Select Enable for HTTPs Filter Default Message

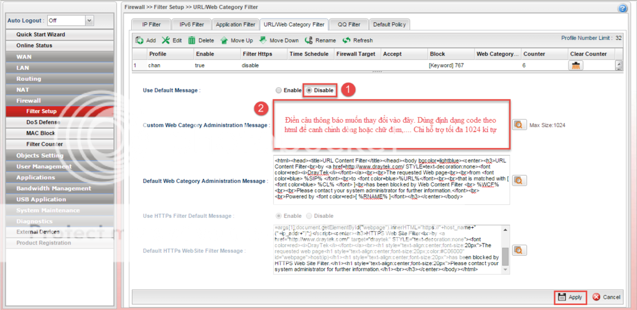coord(278,216)
